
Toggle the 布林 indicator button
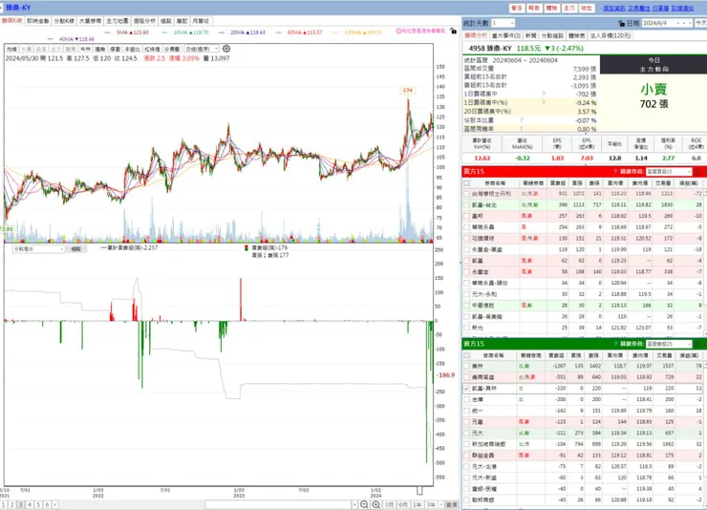tap(85, 49)
